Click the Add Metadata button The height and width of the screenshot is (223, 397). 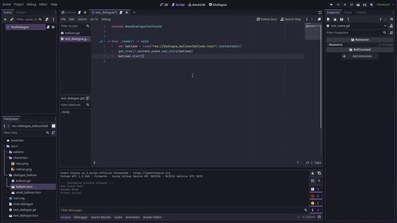click(x=360, y=56)
